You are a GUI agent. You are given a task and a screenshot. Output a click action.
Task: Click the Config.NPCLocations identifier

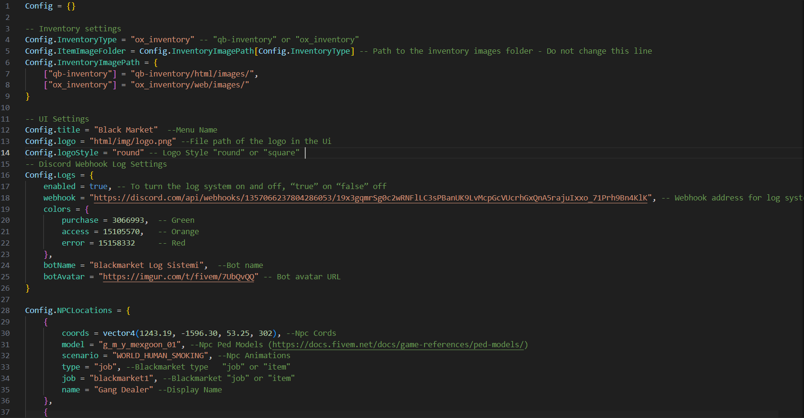(68, 310)
